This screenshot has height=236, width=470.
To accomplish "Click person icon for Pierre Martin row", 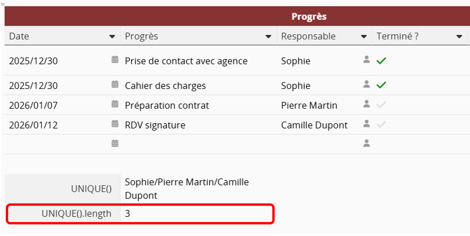I will (x=367, y=105).
